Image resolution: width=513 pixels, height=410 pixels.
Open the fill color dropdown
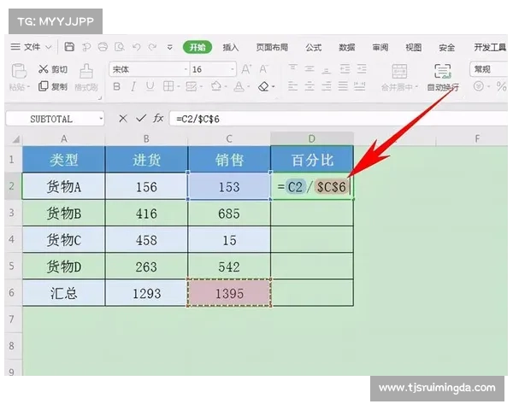click(226, 87)
